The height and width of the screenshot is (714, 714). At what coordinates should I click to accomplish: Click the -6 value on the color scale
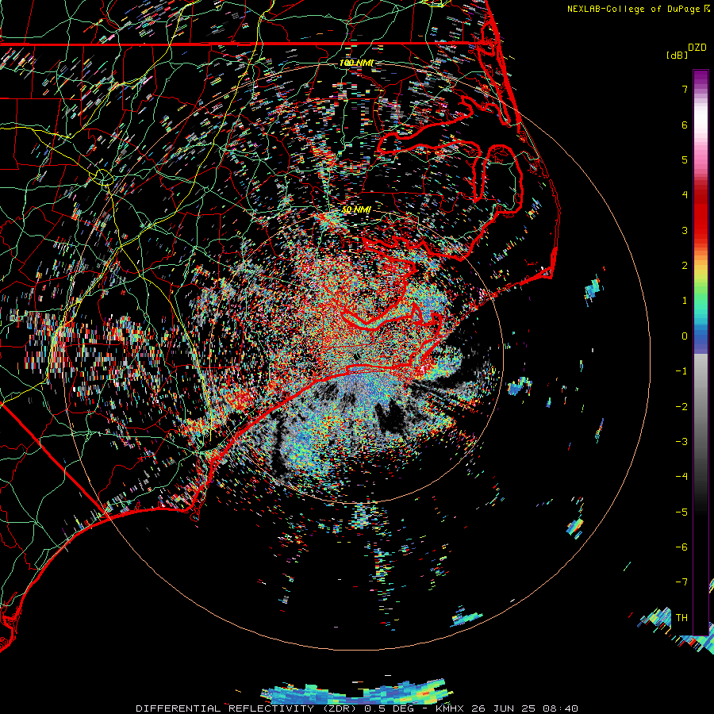point(681,547)
